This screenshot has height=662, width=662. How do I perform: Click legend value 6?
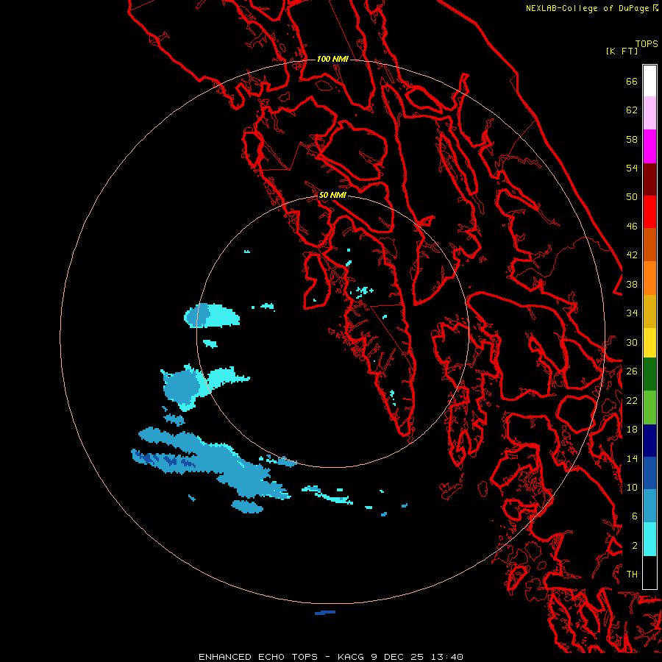point(634,516)
